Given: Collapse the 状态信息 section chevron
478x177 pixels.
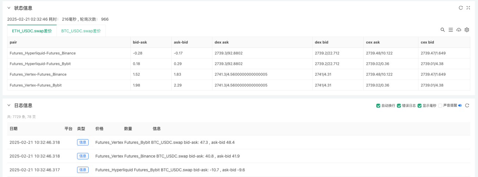Looking at the screenshot, I should 9,8.
